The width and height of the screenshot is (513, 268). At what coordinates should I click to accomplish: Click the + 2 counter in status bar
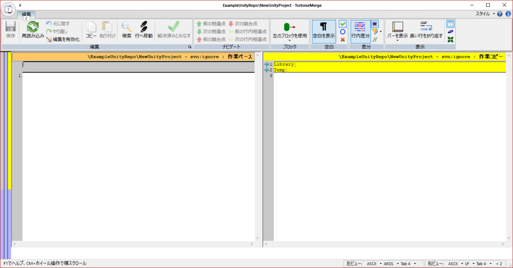[499, 264]
